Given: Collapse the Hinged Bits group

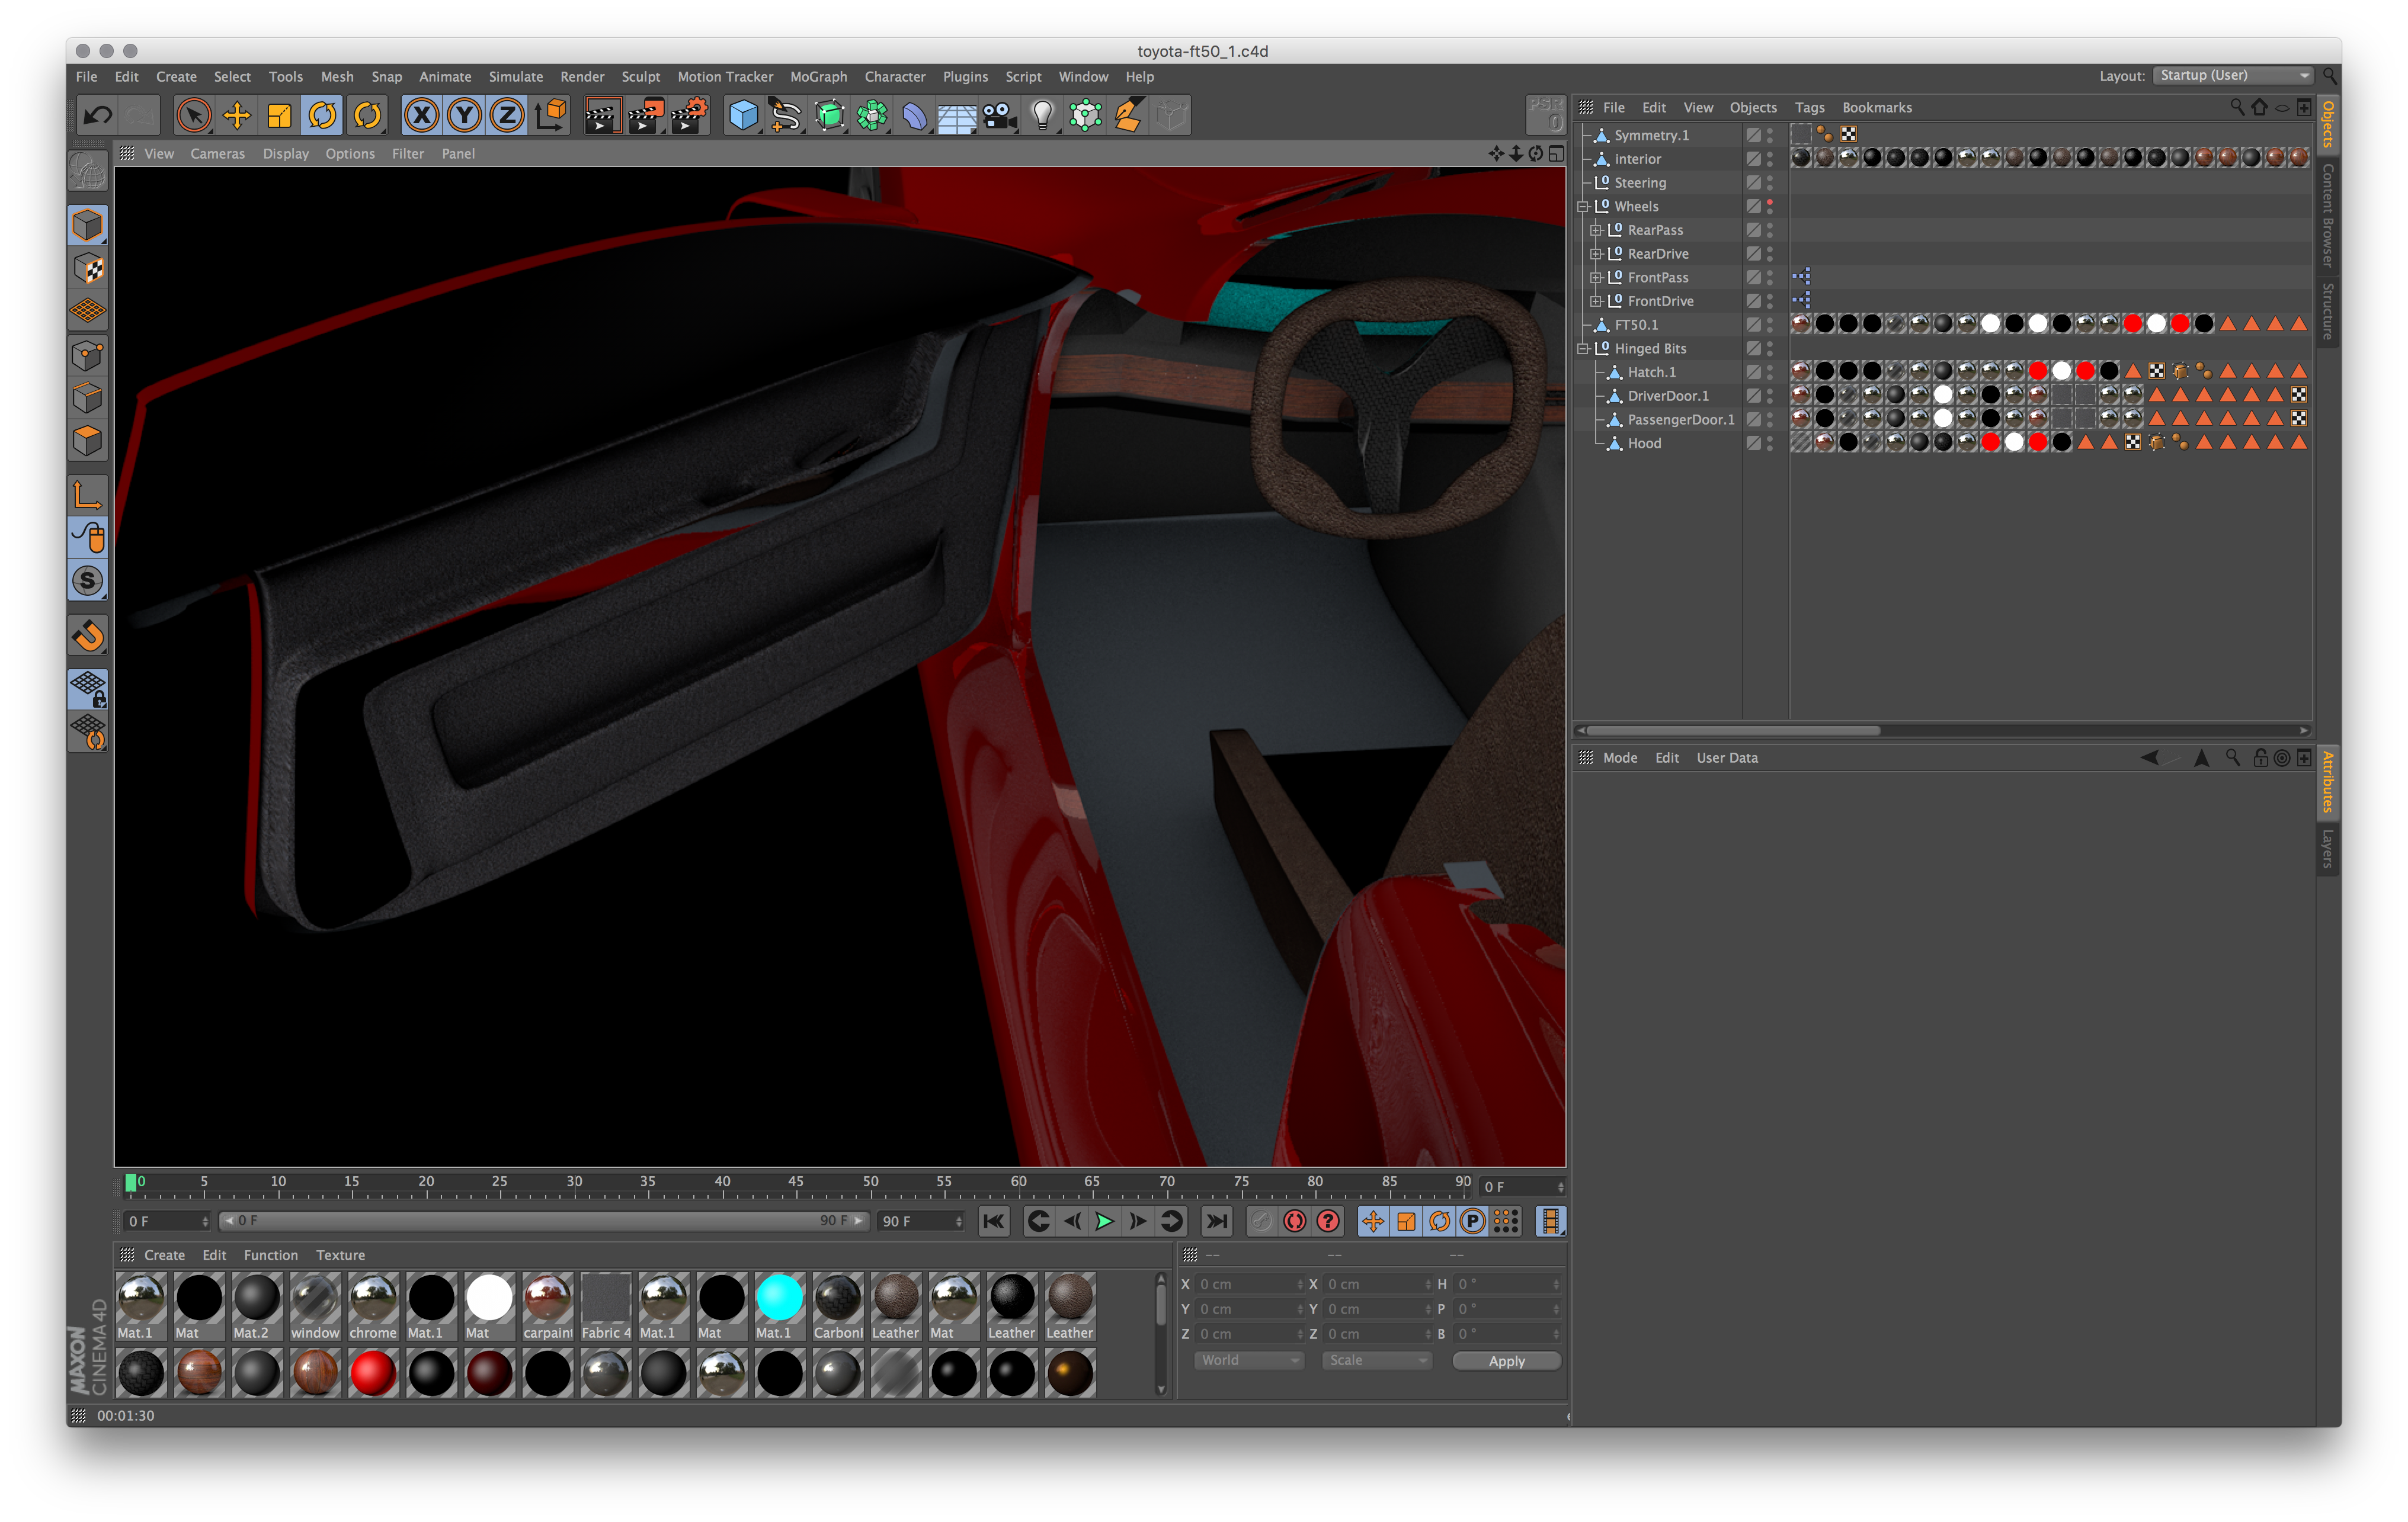Looking at the screenshot, I should (1583, 349).
